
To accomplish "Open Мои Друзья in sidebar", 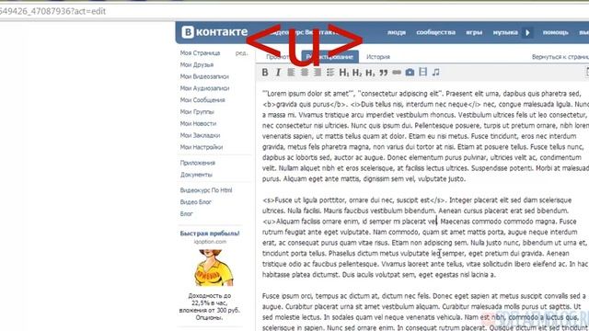I will coord(196,65).
